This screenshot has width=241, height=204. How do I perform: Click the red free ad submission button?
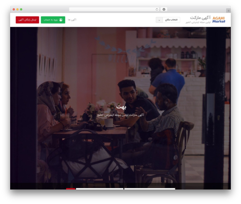(27, 20)
